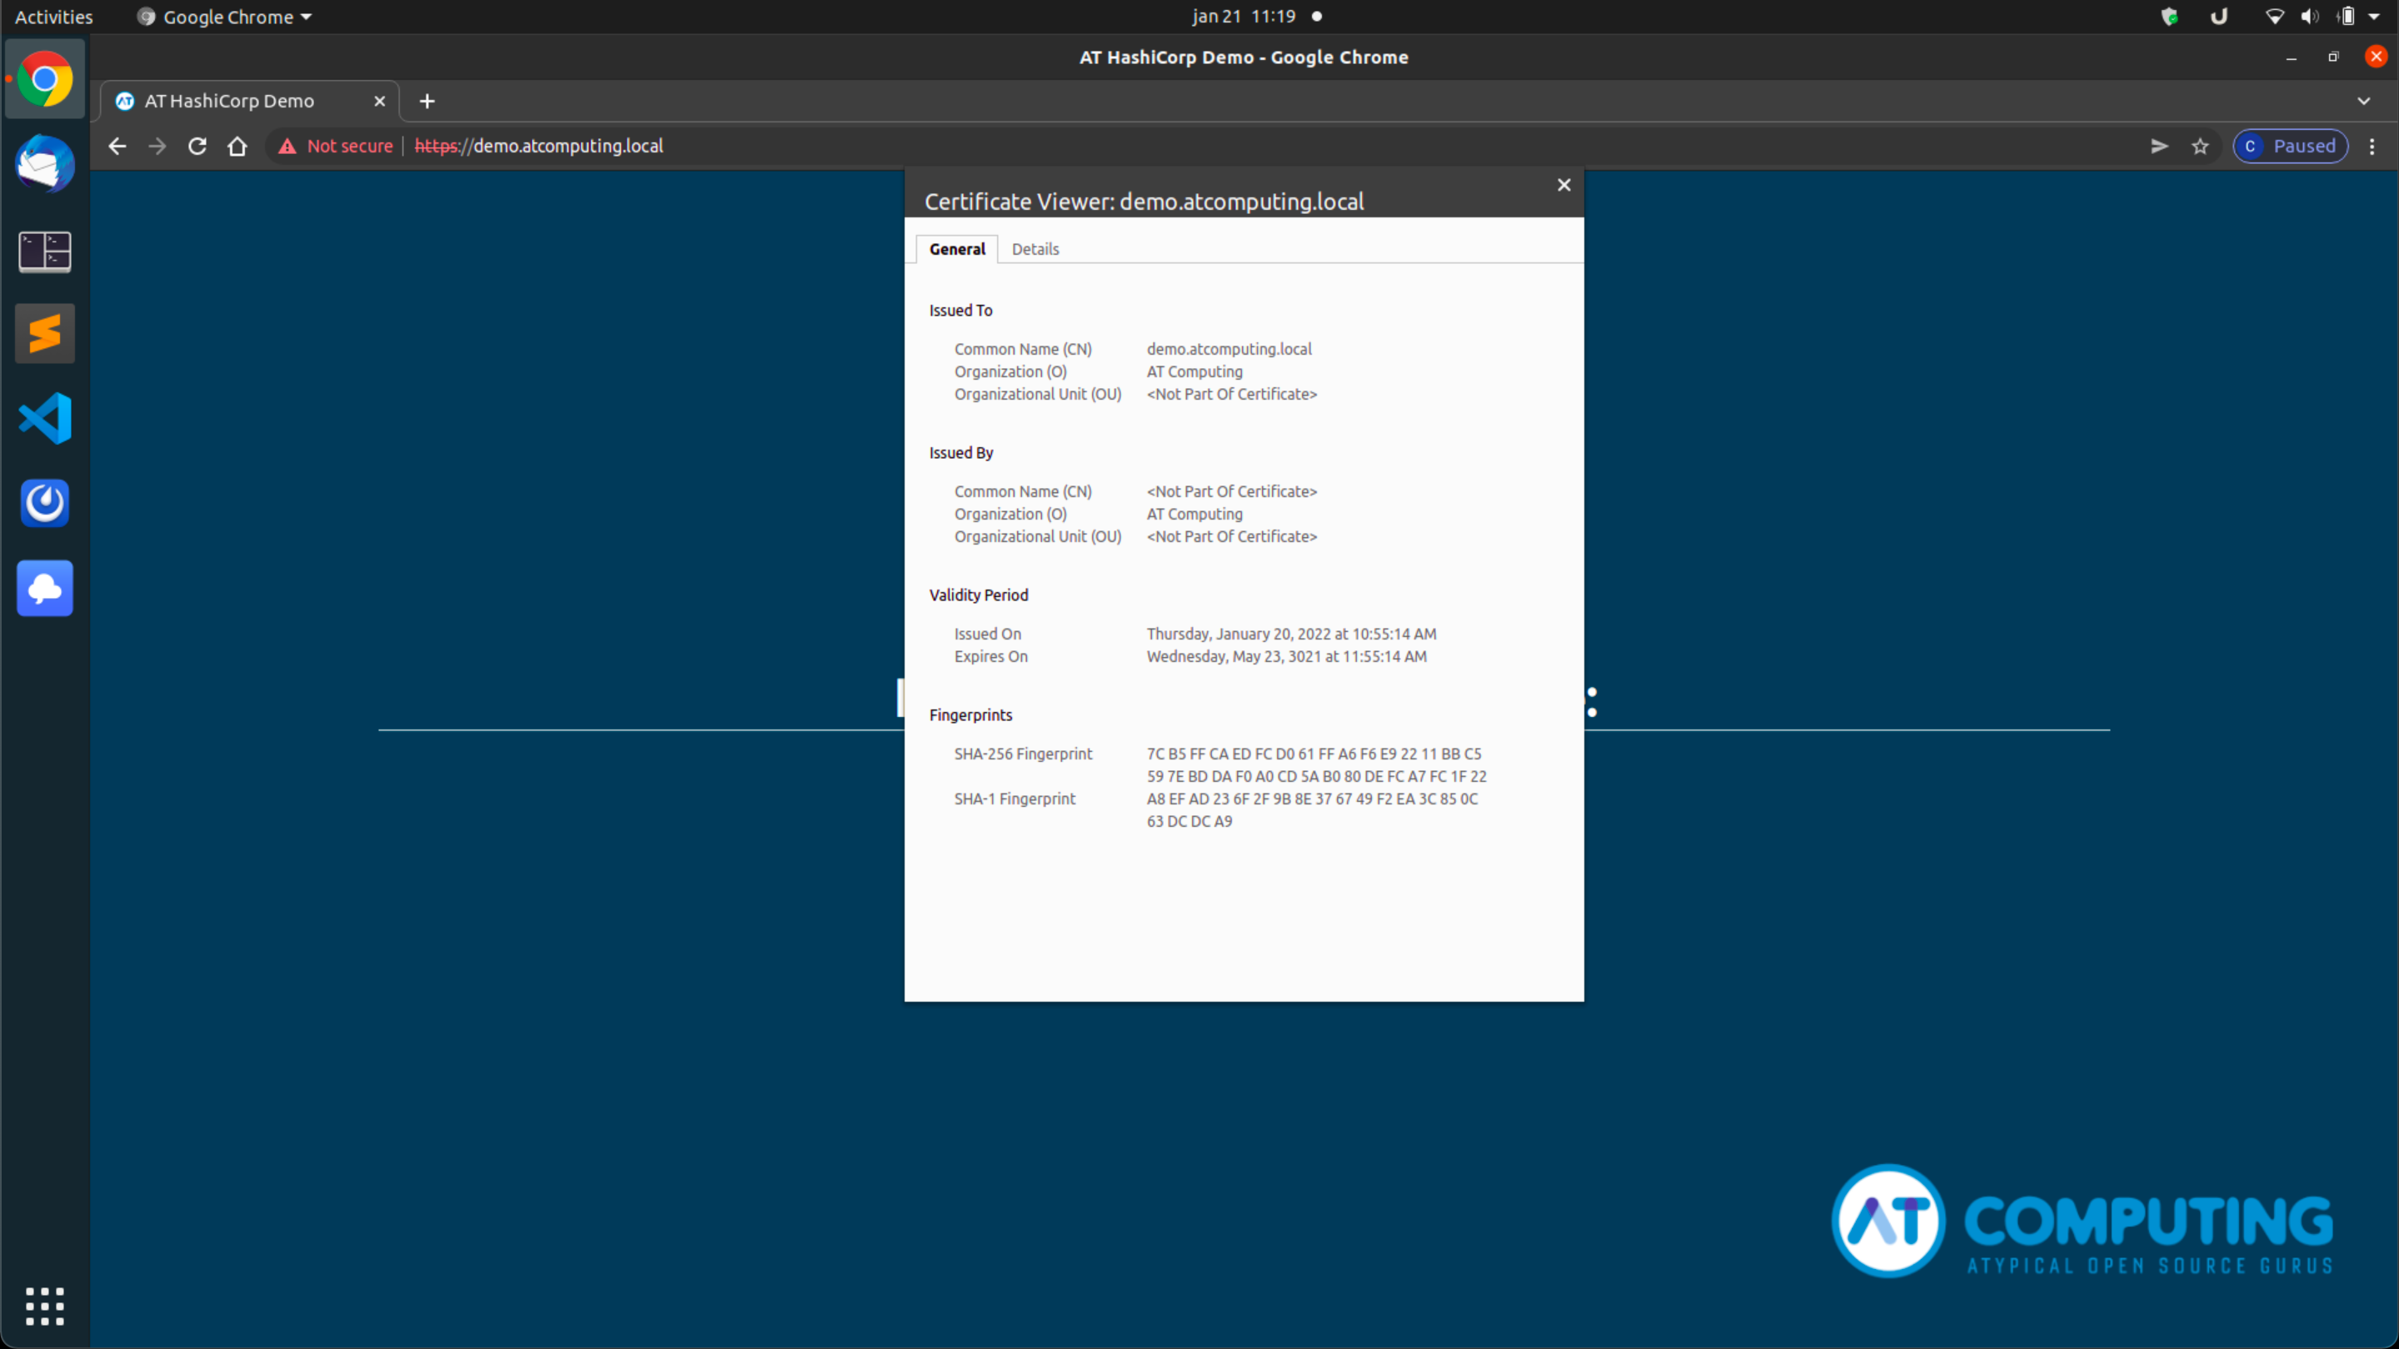Viewport: 2399px width, 1349px height.
Task: Open the tab search chevron dropdown
Action: tap(2364, 101)
